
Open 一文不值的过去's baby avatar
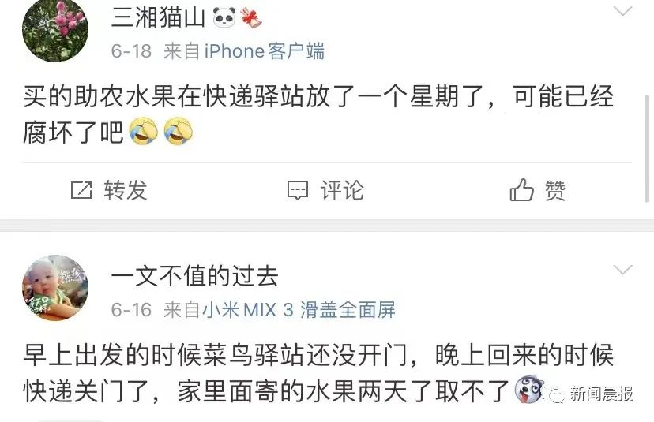tap(55, 288)
